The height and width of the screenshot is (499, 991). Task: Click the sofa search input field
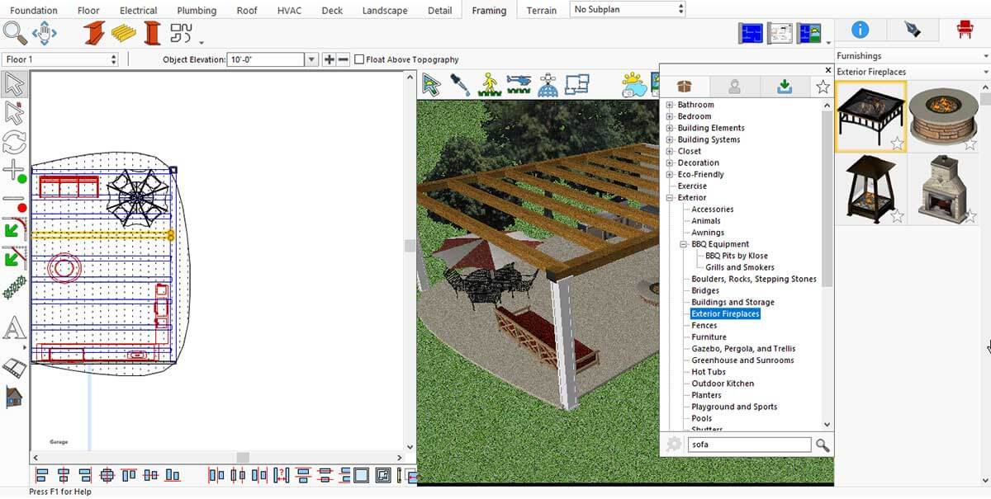[750, 445]
